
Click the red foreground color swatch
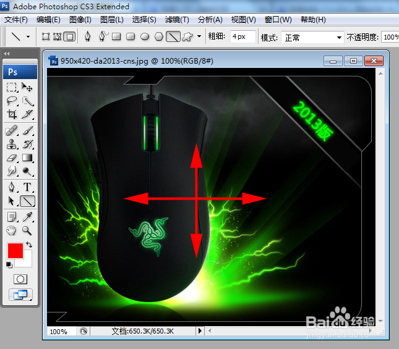click(15, 250)
